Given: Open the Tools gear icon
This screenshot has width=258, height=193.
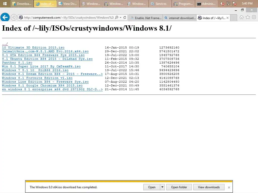Looking at the screenshot, I should pos(254,17).
